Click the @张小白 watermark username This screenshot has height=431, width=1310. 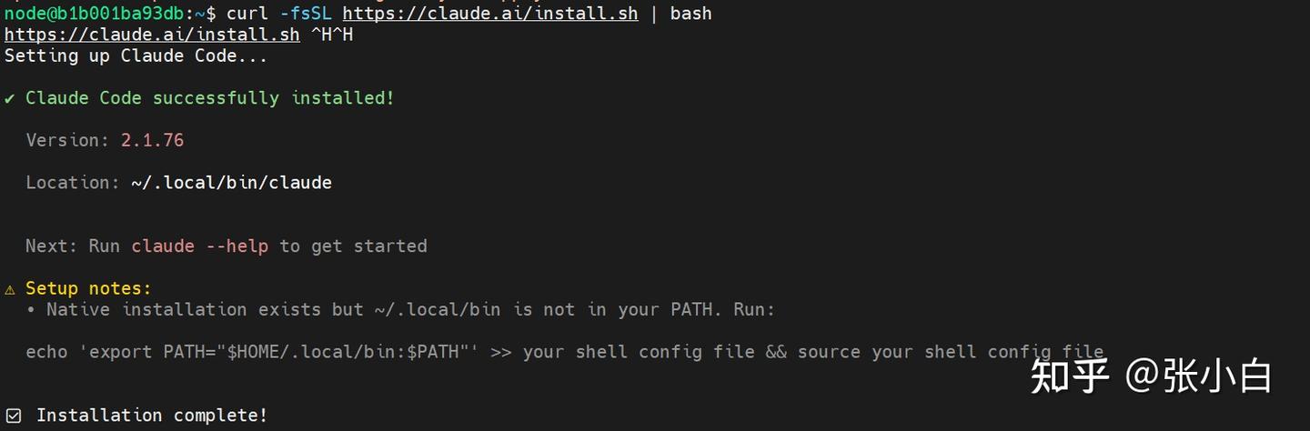pos(1197,376)
